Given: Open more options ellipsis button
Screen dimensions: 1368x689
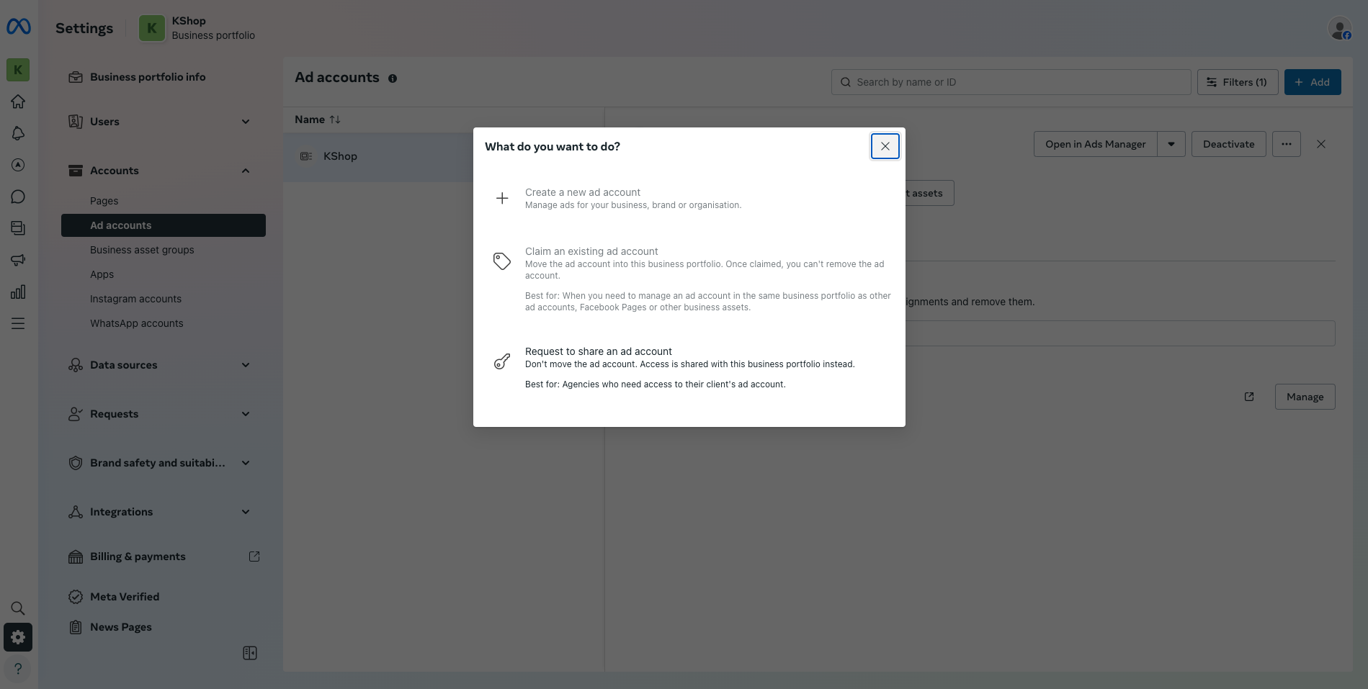Looking at the screenshot, I should click(1287, 144).
